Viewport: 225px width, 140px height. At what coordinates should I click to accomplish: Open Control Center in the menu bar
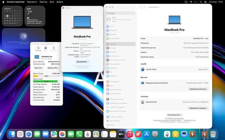pos(205,2)
